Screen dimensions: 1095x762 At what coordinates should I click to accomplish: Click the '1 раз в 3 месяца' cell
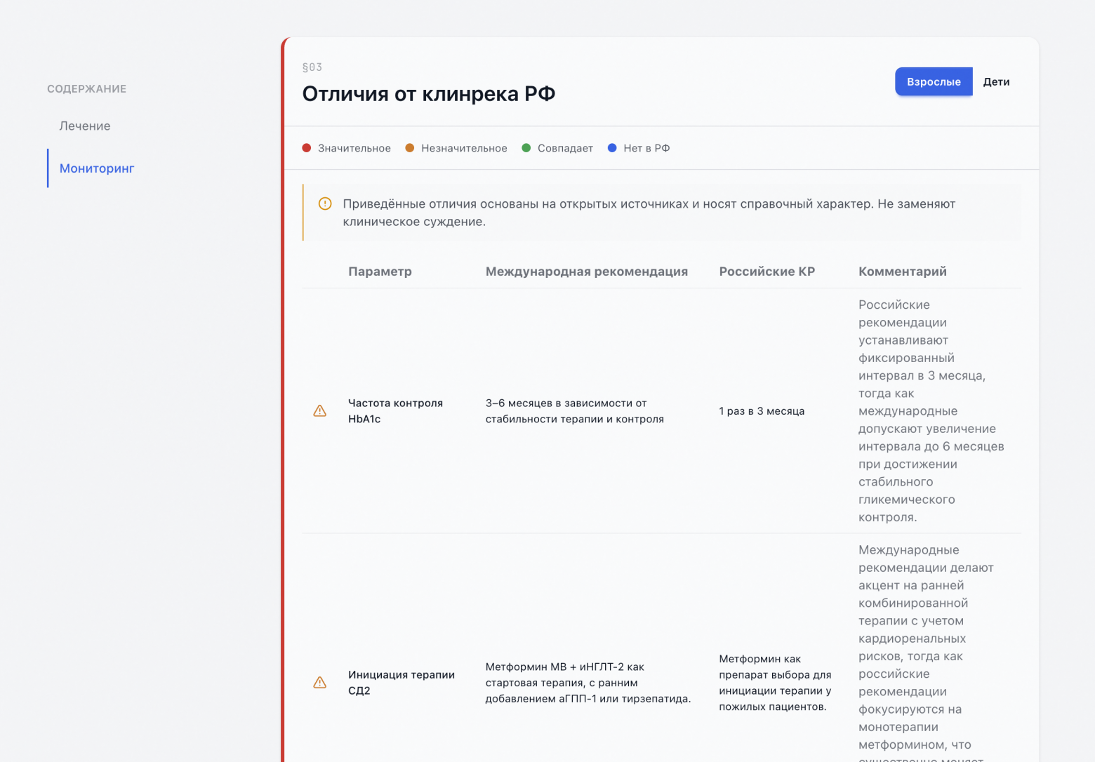762,411
